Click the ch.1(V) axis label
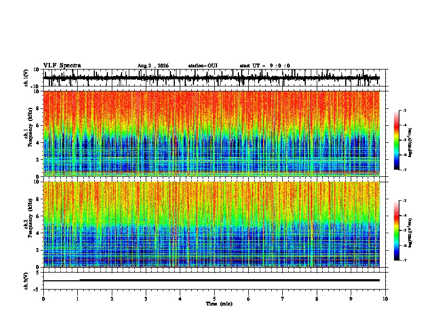Image resolution: width=434 pixels, height=335 pixels. point(26,78)
